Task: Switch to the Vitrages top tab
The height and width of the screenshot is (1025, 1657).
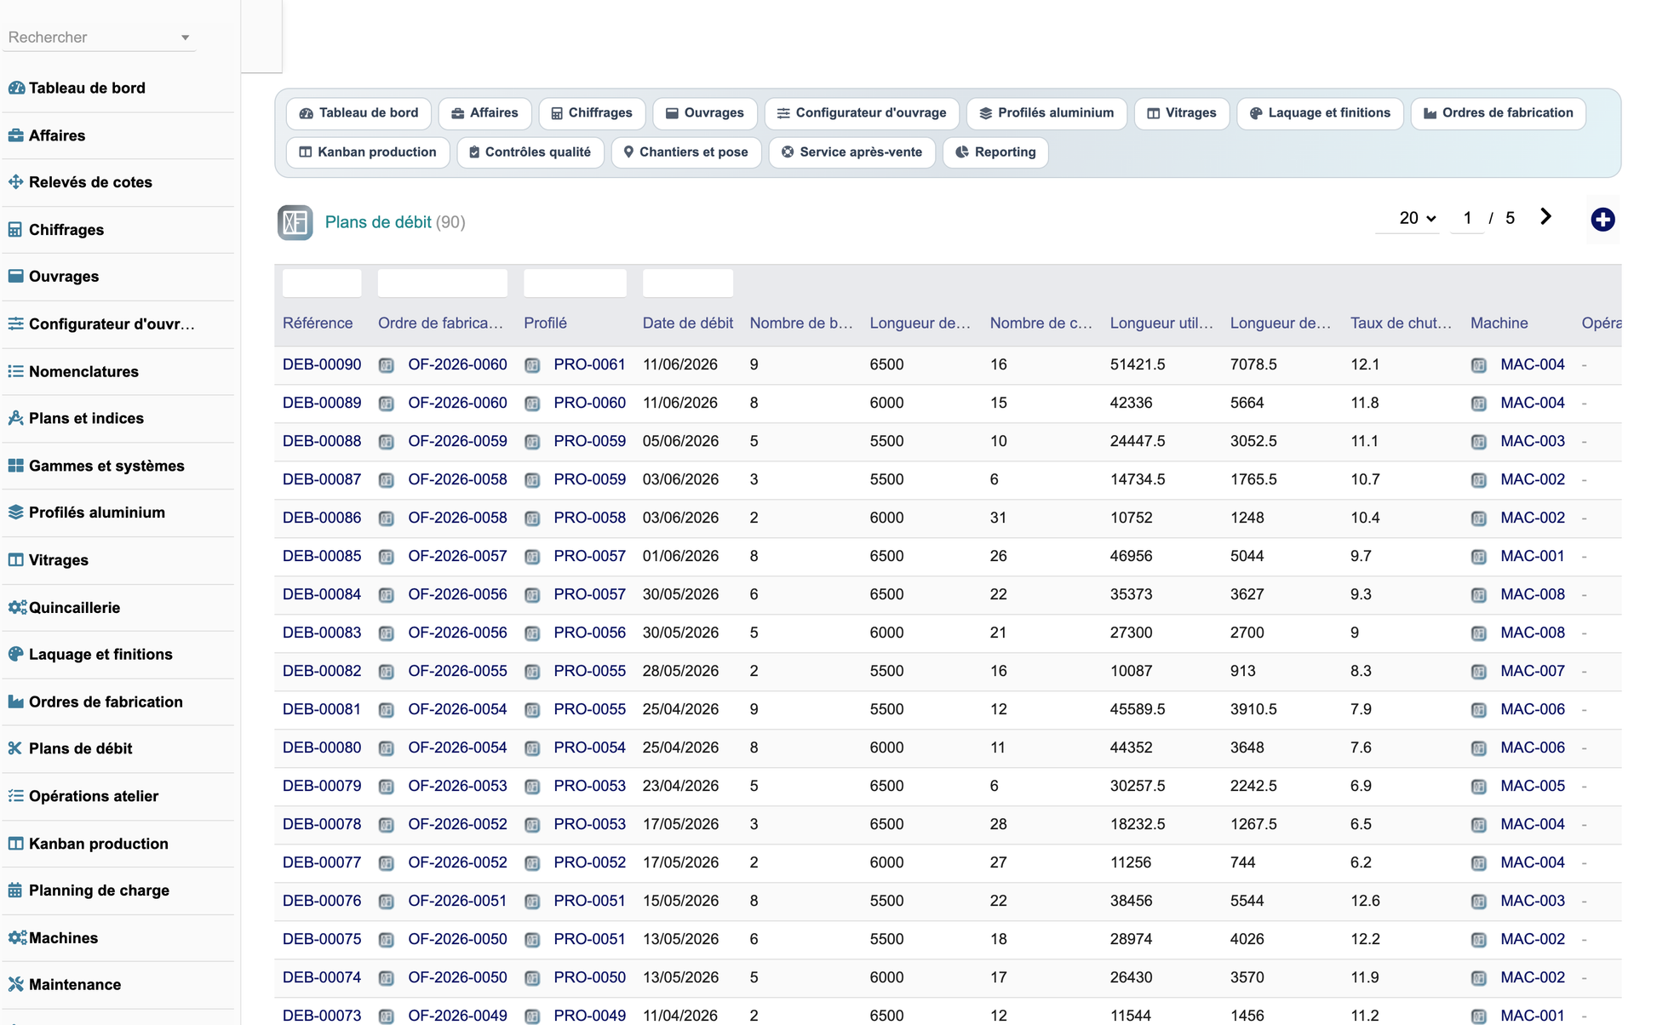Action: tap(1181, 113)
